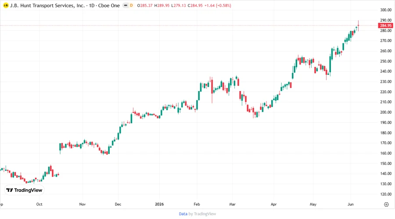Click the low value L279.13
The height and width of the screenshot is (219, 395).
179,5
